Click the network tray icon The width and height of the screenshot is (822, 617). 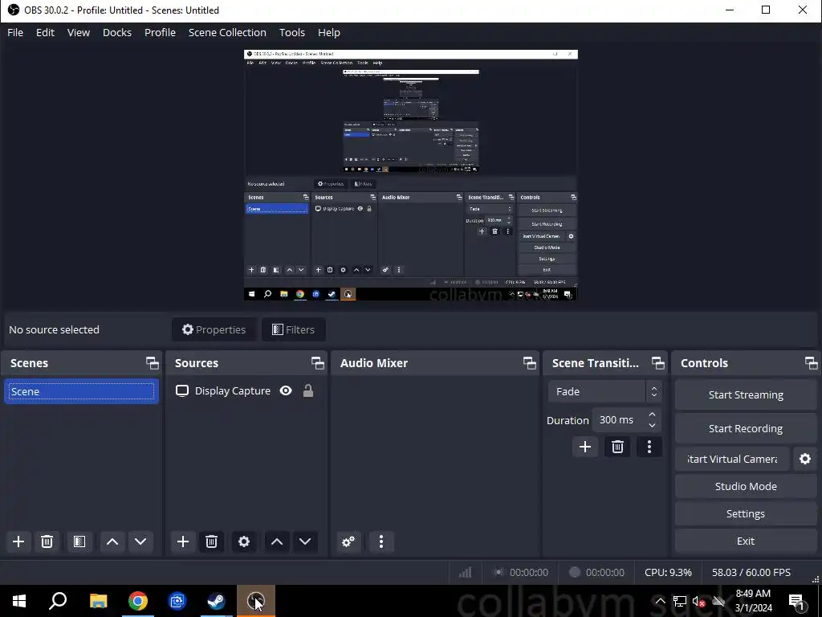pos(679,601)
